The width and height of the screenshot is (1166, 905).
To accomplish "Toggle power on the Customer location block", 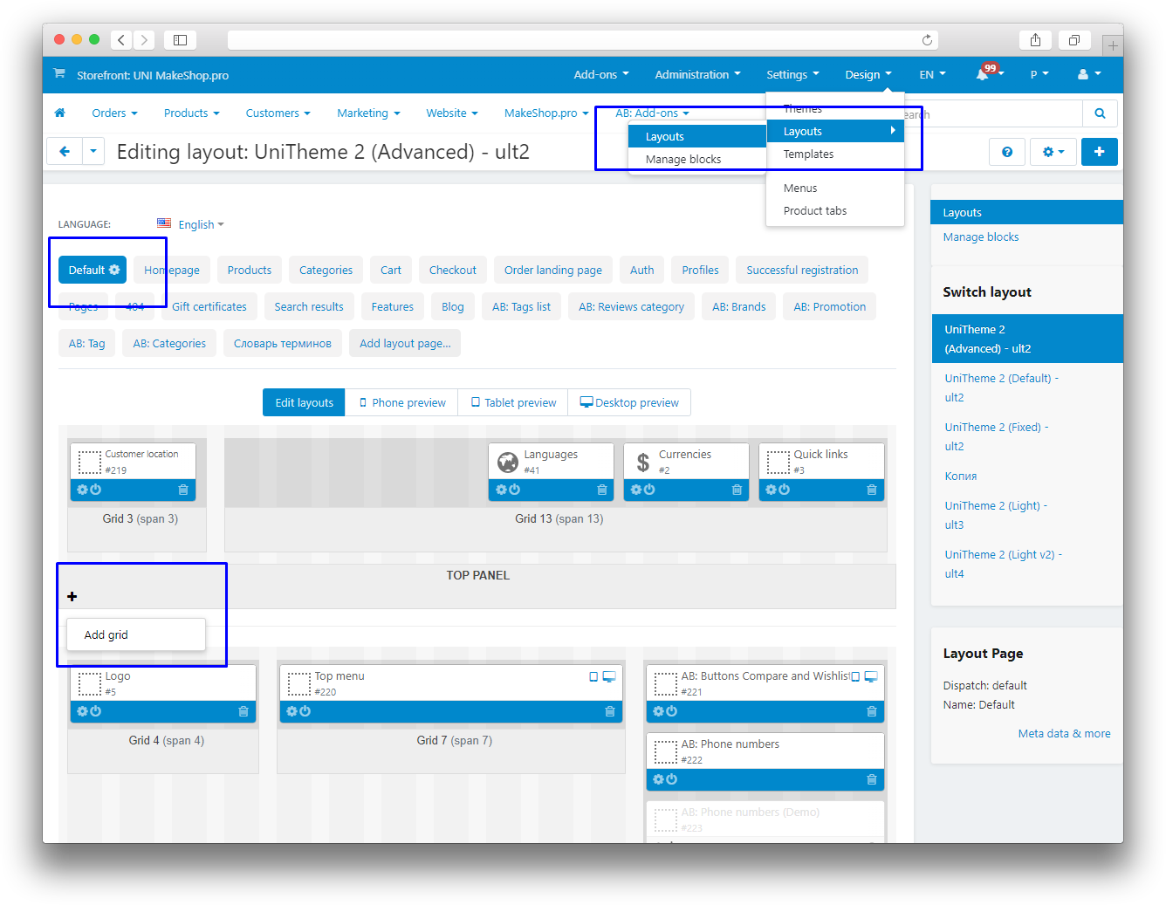I will click(x=96, y=490).
